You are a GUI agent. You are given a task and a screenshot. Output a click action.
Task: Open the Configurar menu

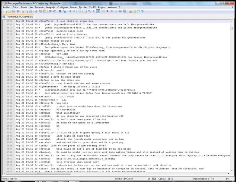pyautogui.click(x=62, y=7)
